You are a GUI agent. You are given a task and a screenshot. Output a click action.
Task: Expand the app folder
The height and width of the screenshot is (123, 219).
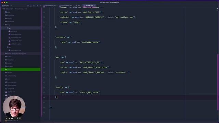point(4,12)
